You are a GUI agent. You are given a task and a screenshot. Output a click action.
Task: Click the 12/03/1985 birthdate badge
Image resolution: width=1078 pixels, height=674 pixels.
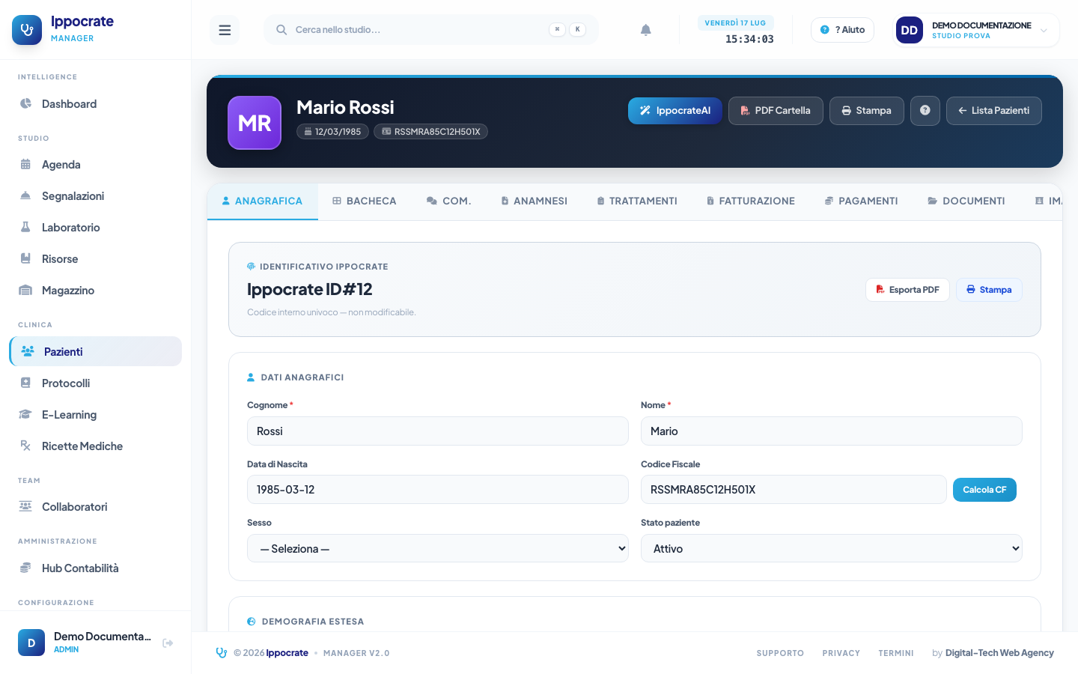pyautogui.click(x=332, y=132)
